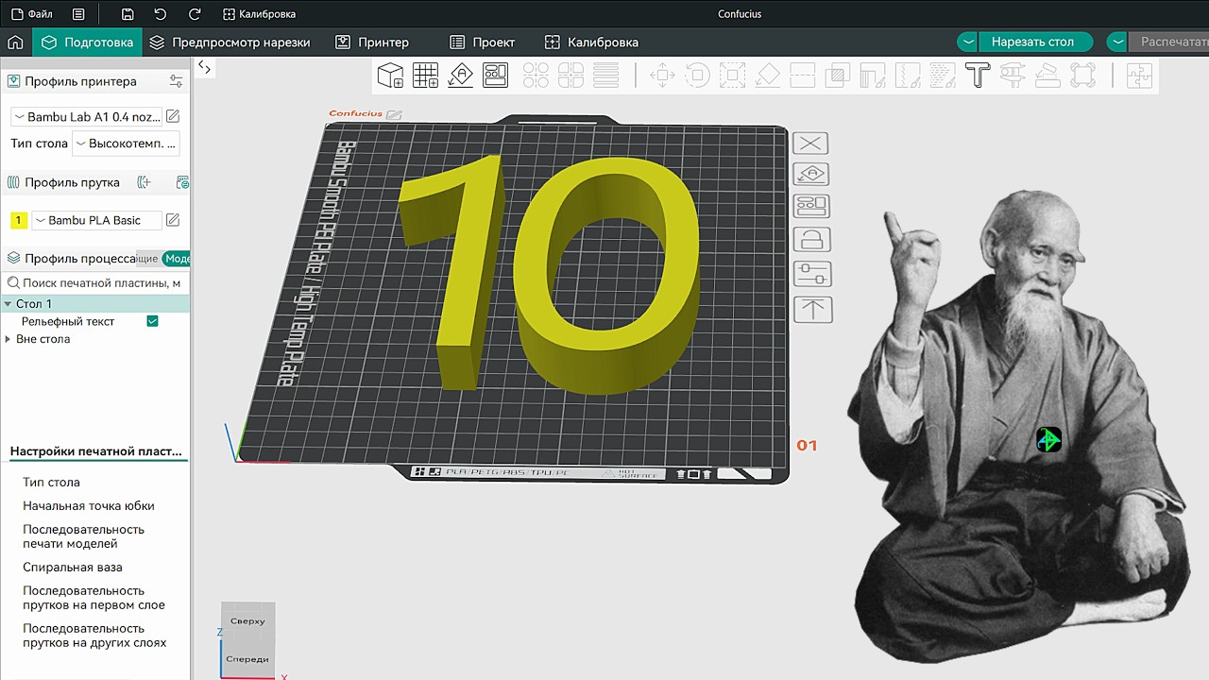Redo the last action
The height and width of the screenshot is (680, 1209).
pyautogui.click(x=195, y=14)
